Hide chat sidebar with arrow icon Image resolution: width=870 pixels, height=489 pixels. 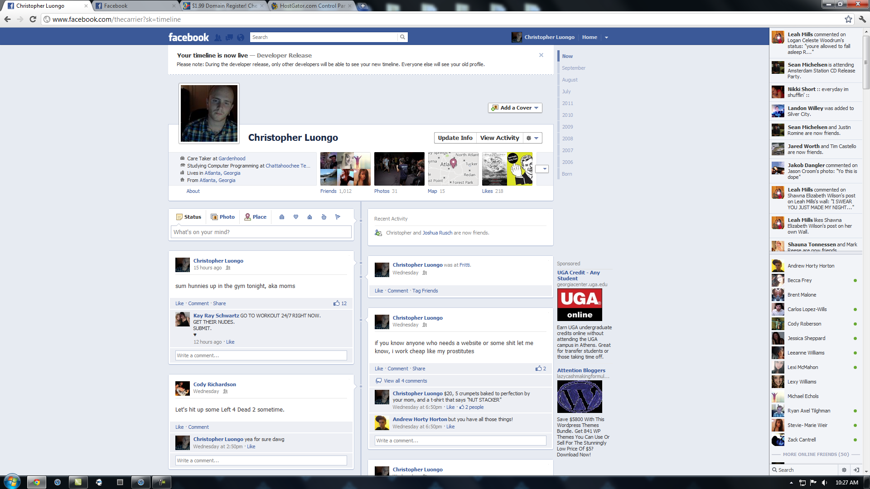pos(856,470)
